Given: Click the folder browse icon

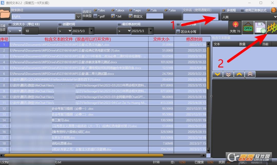Looking at the screenshot, I should (5, 14).
